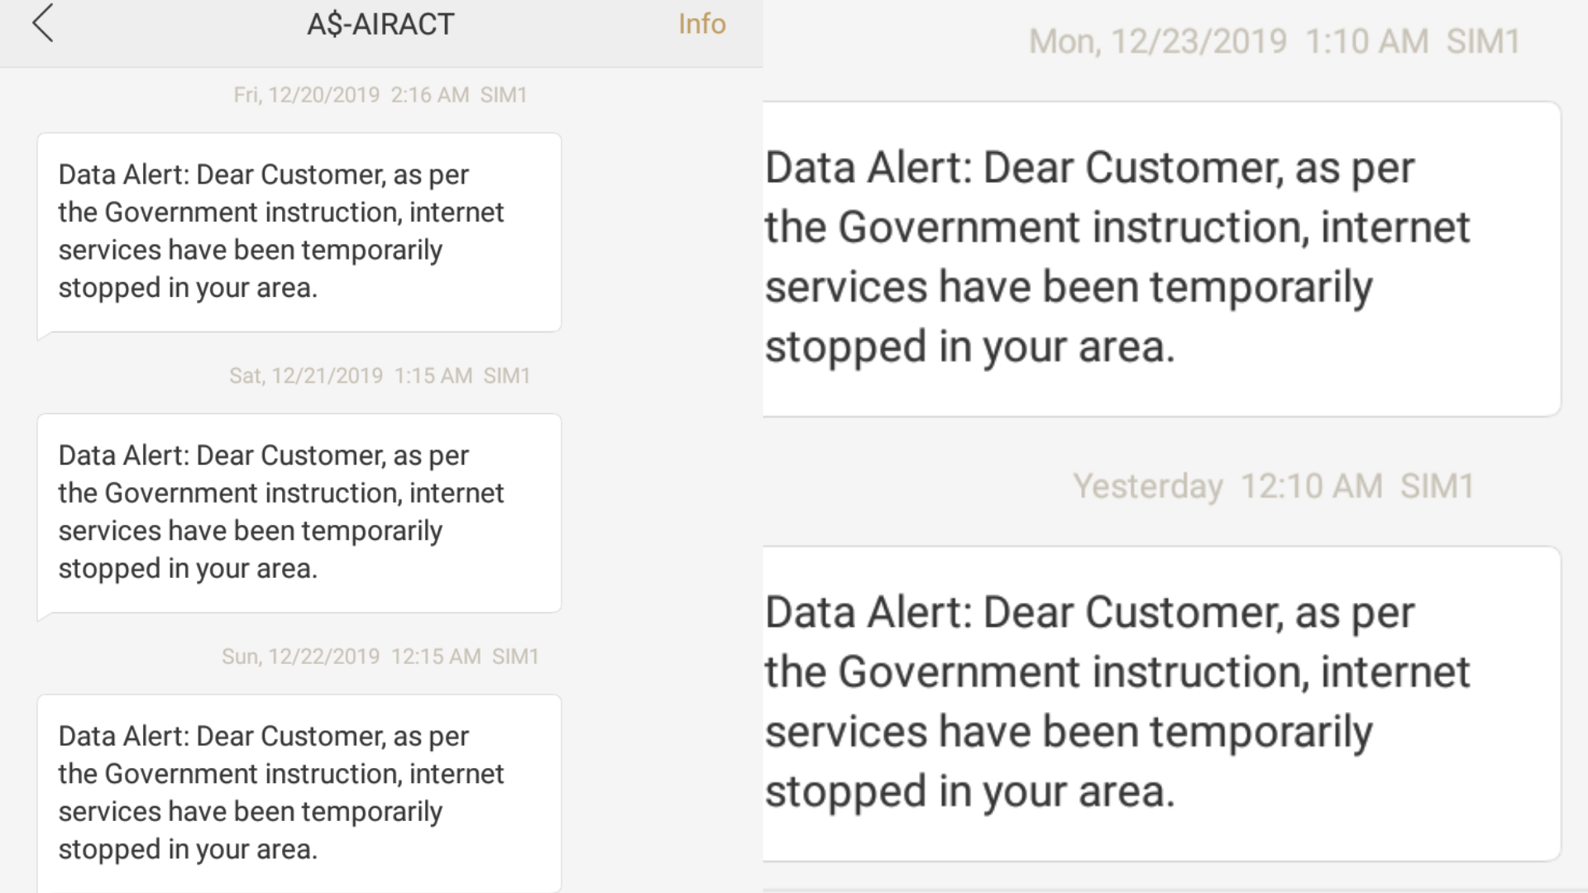Tap the A$-AIRACT conversation title
Viewport: 1588px width, 893px height.
pos(380,24)
